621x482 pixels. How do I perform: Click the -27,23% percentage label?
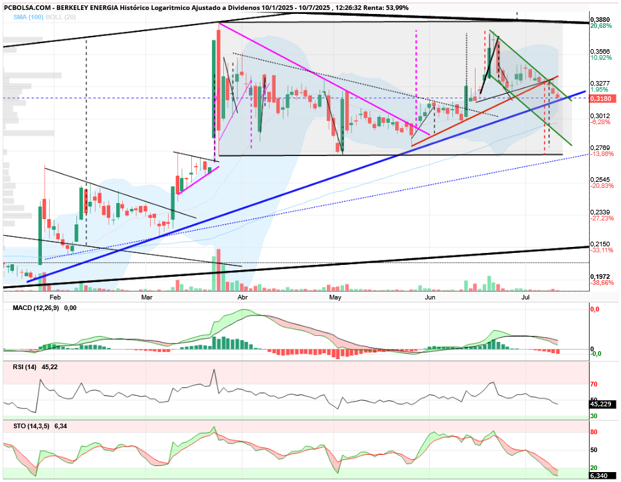click(602, 218)
